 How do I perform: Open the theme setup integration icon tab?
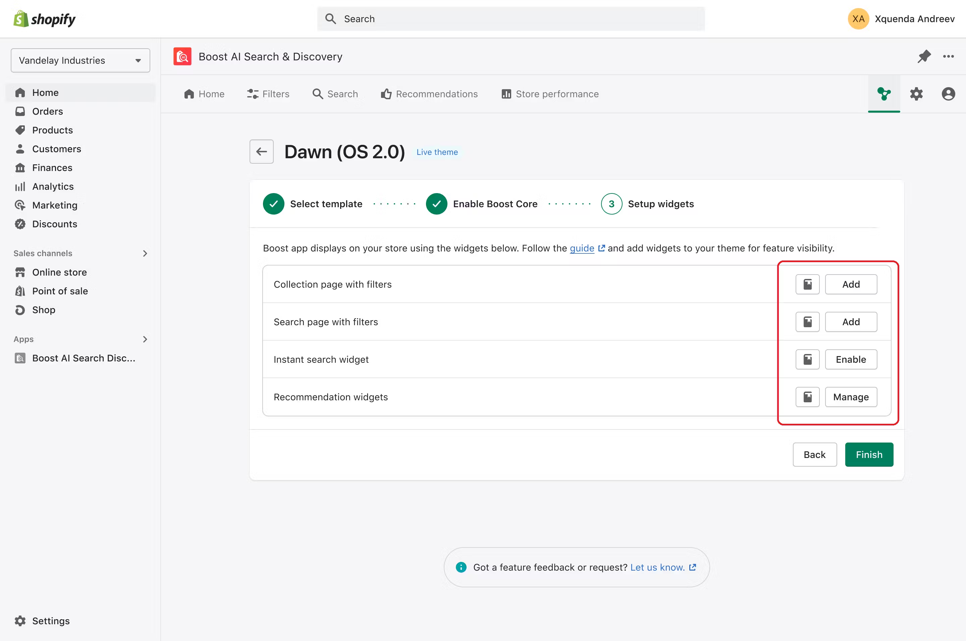[884, 94]
